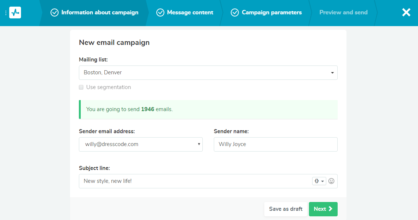Open the vertical dots menu icon
Image resolution: width=418 pixels, height=220 pixels.
(5, 12)
